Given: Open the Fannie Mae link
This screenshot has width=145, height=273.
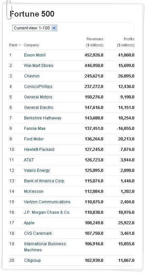Looking at the screenshot, I should click(35, 129).
